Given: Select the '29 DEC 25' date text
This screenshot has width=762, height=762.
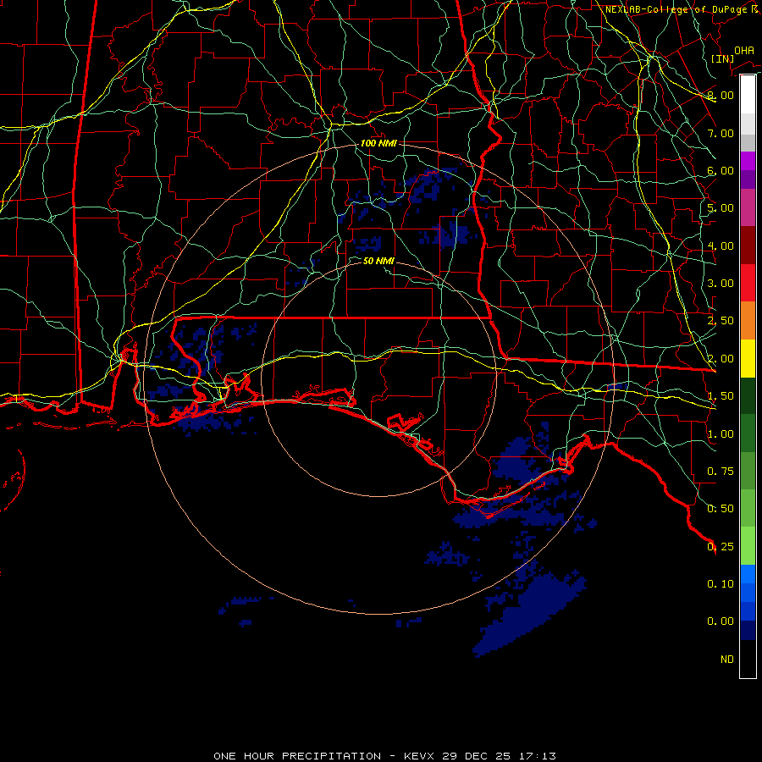Looking at the screenshot, I should (475, 756).
